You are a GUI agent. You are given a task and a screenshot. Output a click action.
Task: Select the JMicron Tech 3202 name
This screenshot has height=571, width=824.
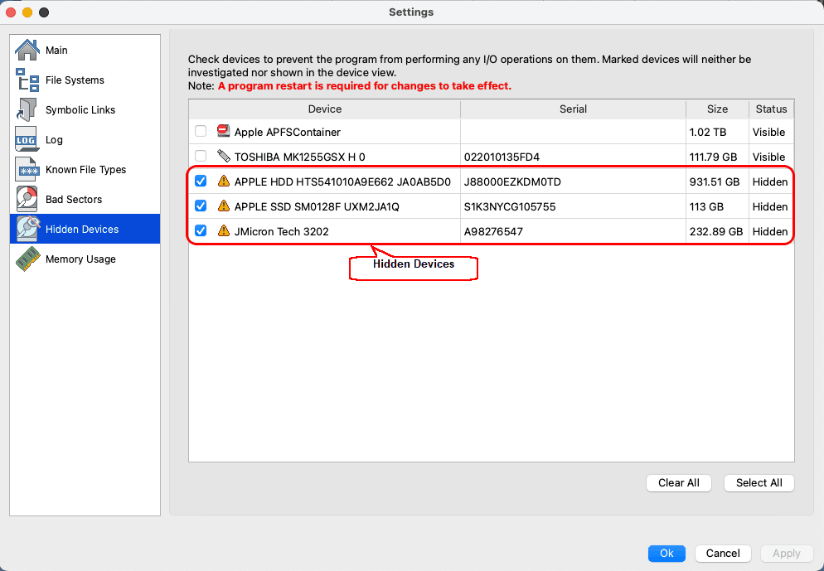coord(281,232)
